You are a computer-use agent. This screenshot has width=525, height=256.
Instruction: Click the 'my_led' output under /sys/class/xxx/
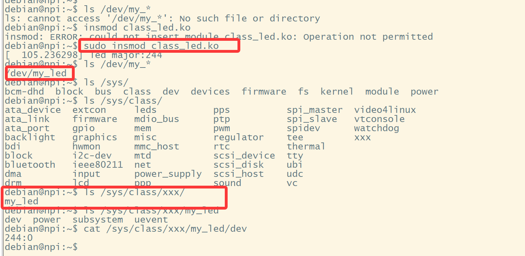[21, 201]
